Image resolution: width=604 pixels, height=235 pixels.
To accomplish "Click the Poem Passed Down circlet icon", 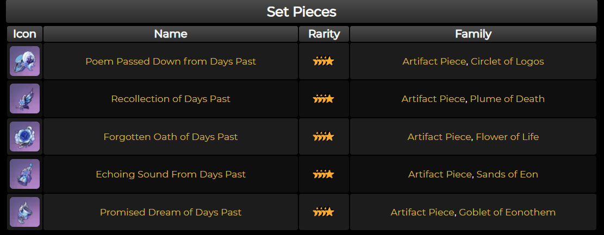I will [x=24, y=61].
